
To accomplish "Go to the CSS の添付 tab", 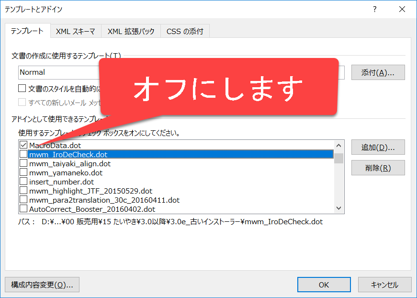I will click(x=185, y=32).
